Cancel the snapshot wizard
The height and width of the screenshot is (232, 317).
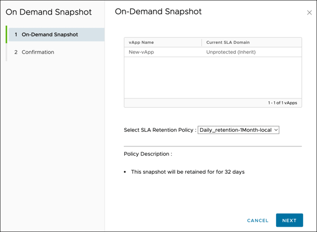[x=257, y=220]
